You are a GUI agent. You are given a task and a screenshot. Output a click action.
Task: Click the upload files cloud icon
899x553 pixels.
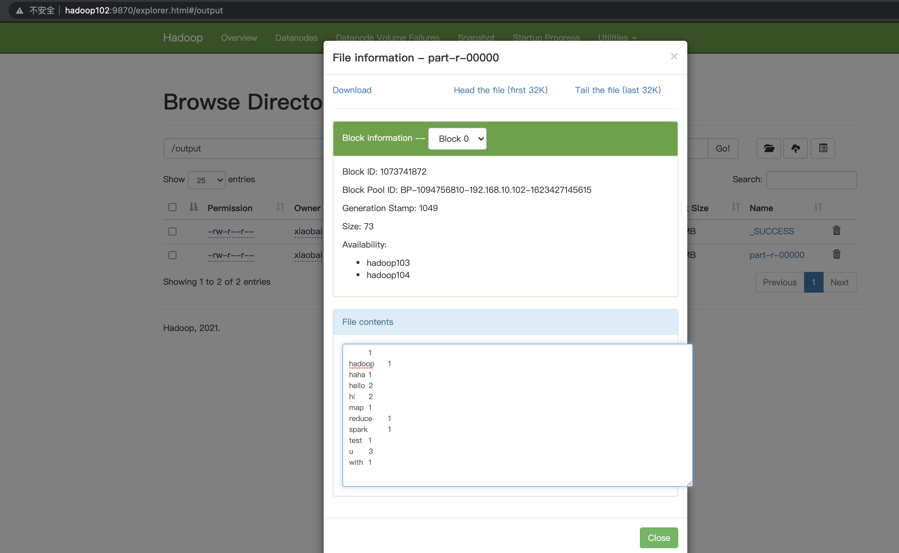click(x=795, y=148)
